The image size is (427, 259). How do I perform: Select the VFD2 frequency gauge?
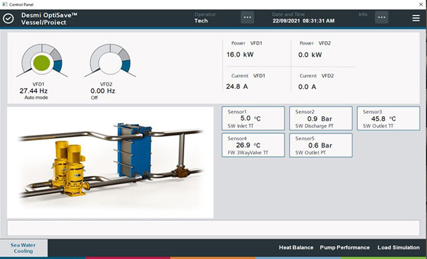(110, 60)
